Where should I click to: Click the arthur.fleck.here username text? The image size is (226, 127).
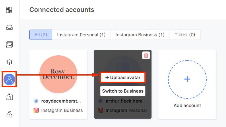coord(124,101)
